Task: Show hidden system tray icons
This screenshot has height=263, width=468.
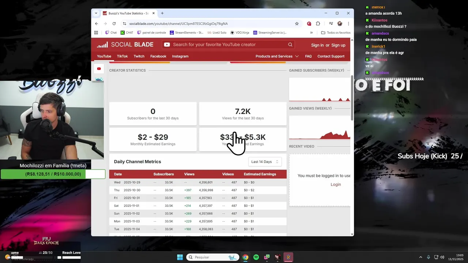Action: point(420,257)
